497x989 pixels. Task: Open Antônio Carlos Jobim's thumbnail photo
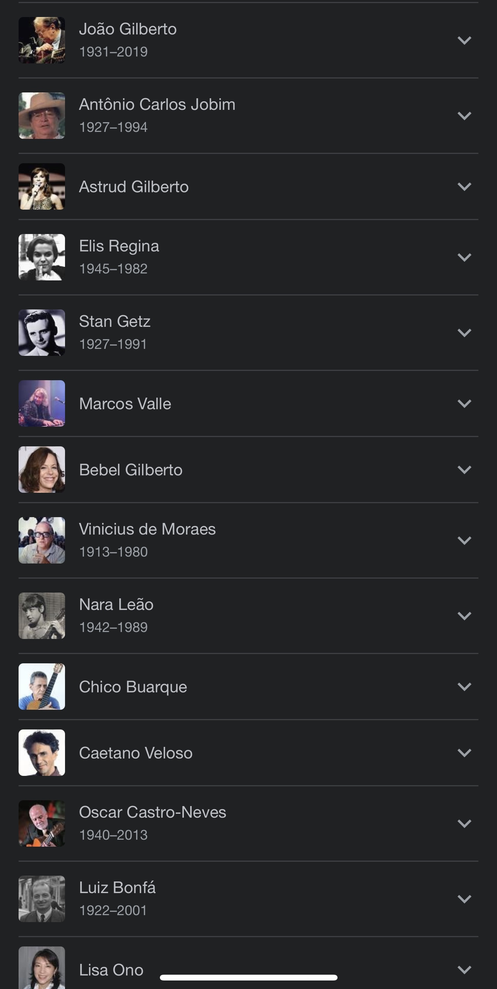coord(42,116)
